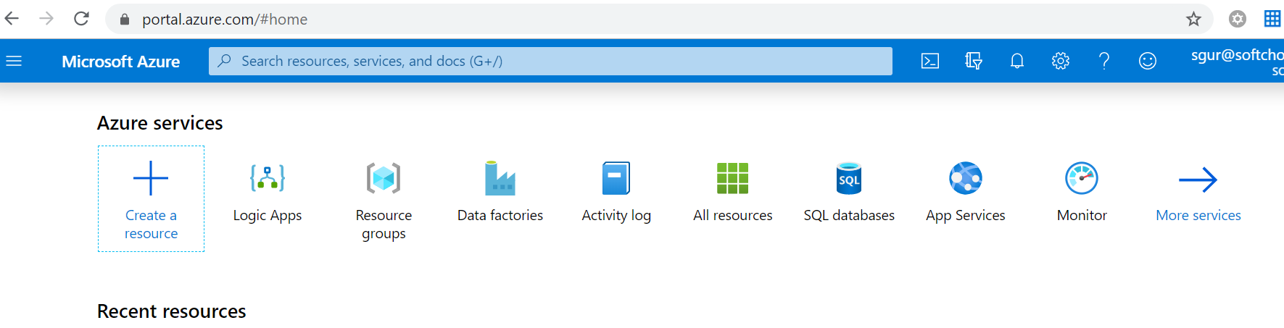
Task: Open Logic Apps service
Action: (267, 179)
